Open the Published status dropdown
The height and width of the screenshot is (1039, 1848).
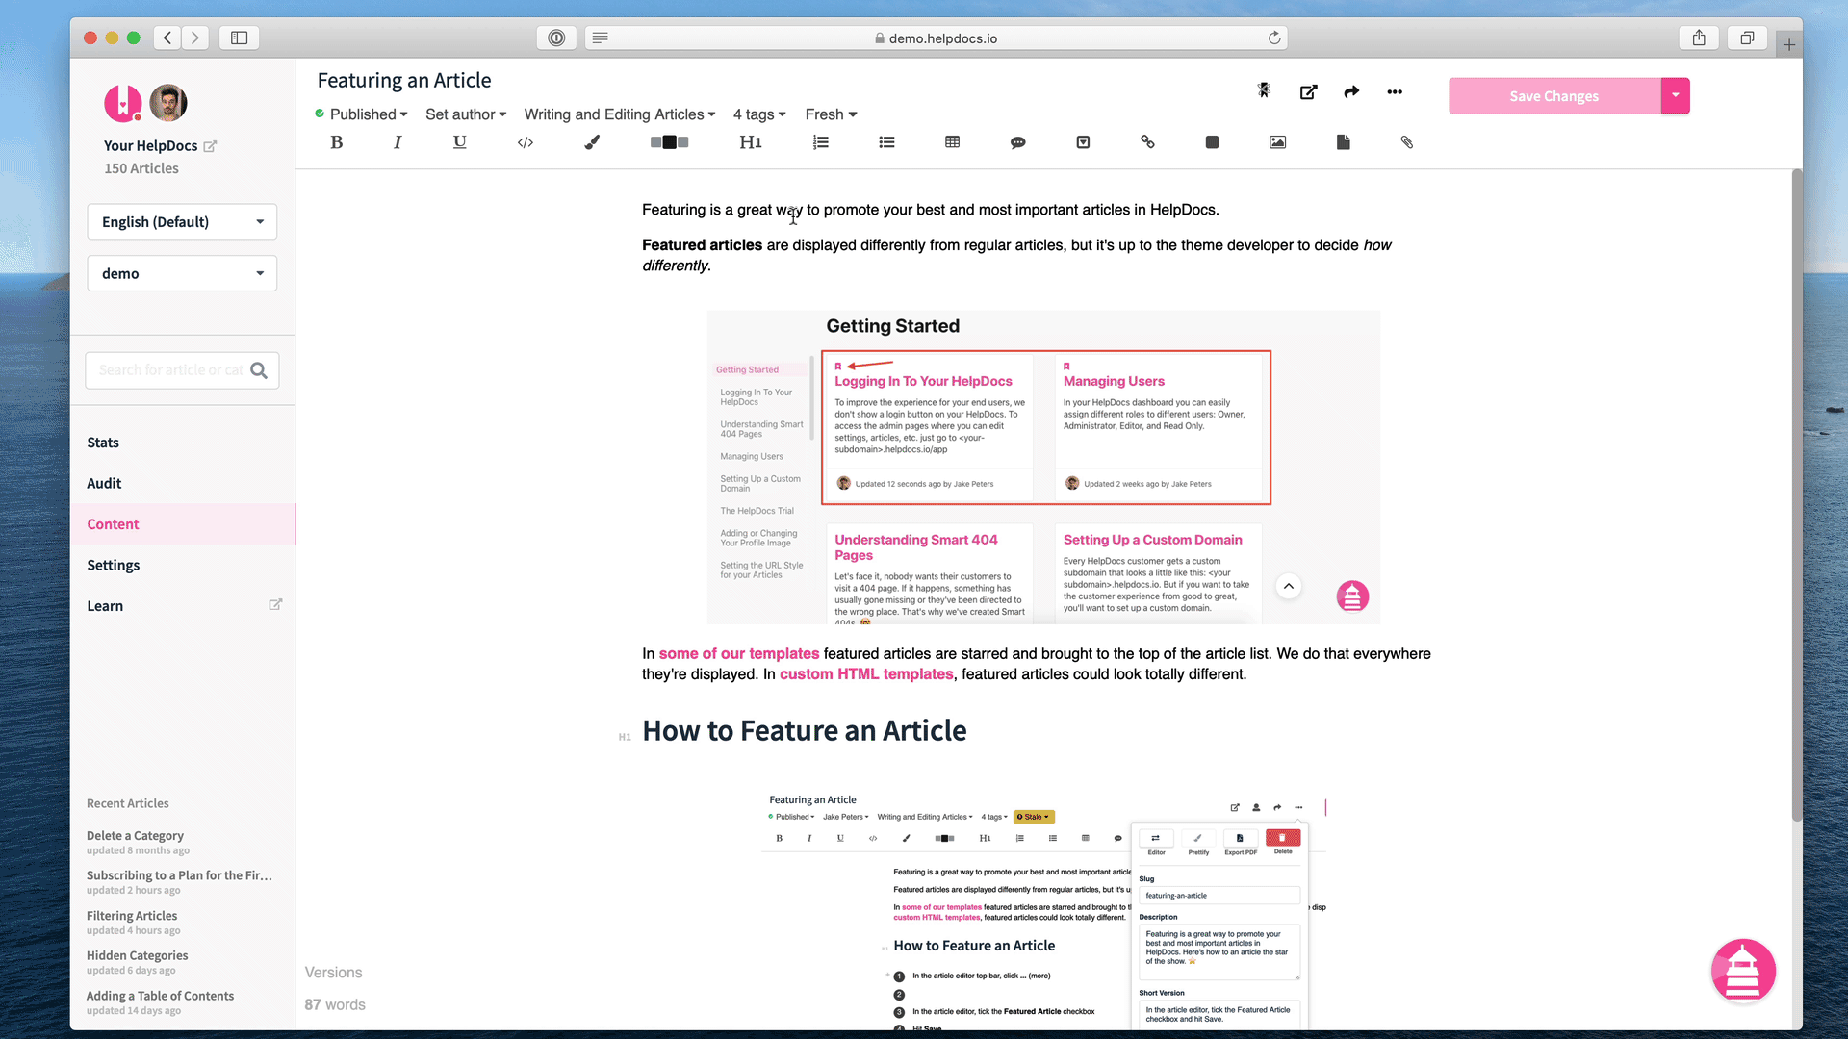coord(362,114)
